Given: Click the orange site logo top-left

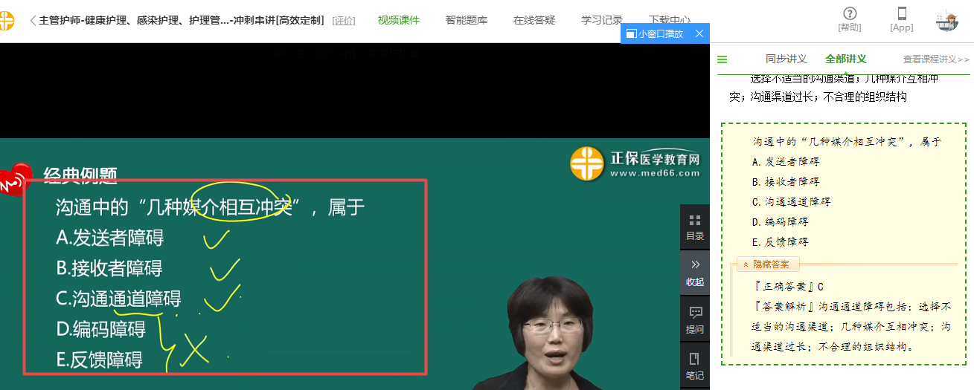Looking at the screenshot, I should (x=7, y=21).
